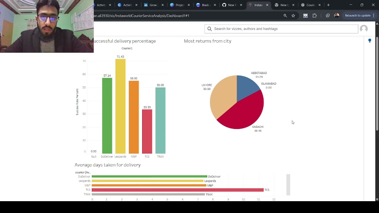Click the blue lightbulb tips icon

click(370, 41)
